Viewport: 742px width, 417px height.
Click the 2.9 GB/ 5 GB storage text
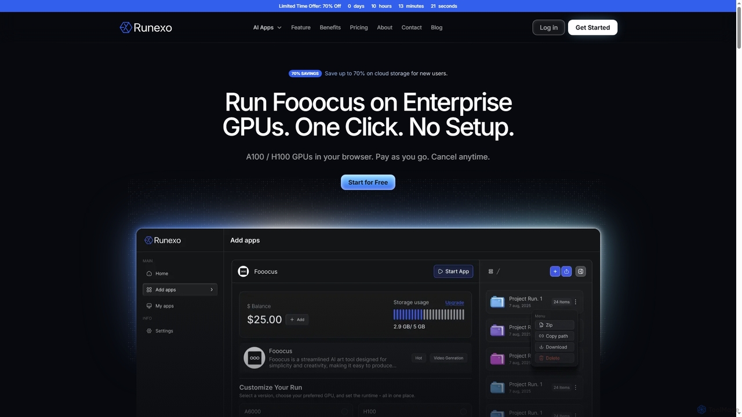(x=409, y=327)
